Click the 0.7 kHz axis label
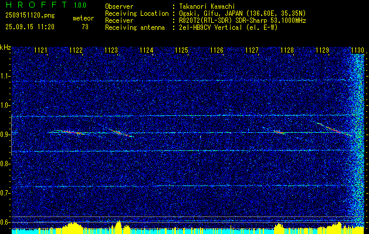Screen dimensions: 369x234 pyautogui.click(x=5, y=193)
